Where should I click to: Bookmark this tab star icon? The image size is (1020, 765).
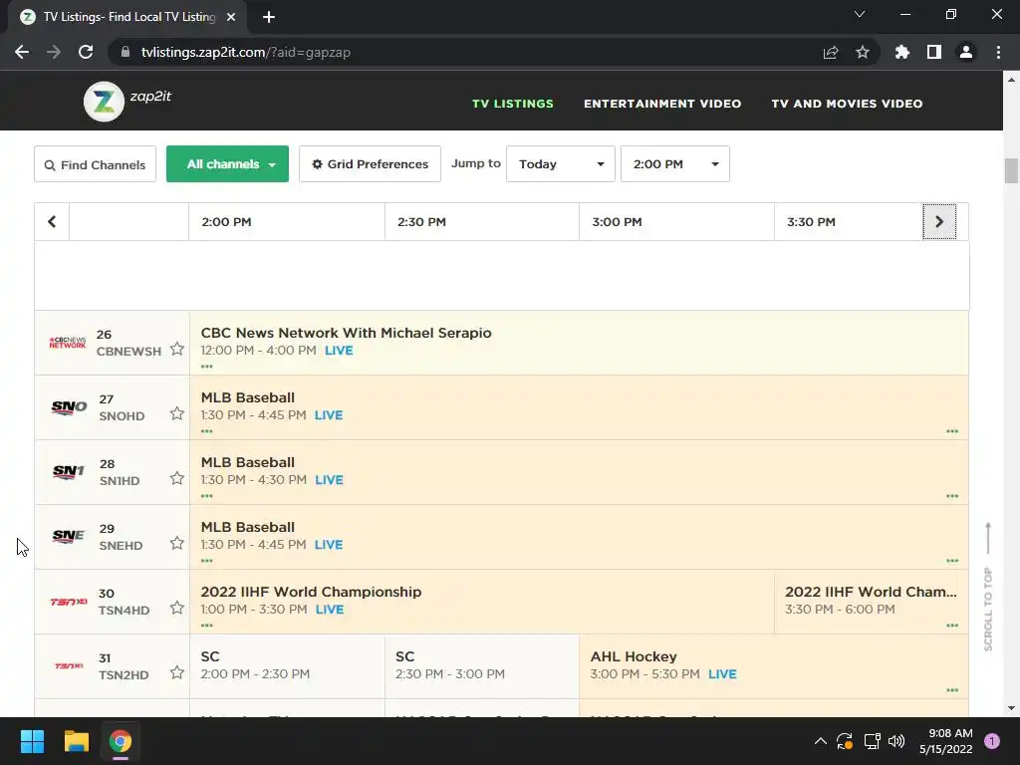coord(863,52)
